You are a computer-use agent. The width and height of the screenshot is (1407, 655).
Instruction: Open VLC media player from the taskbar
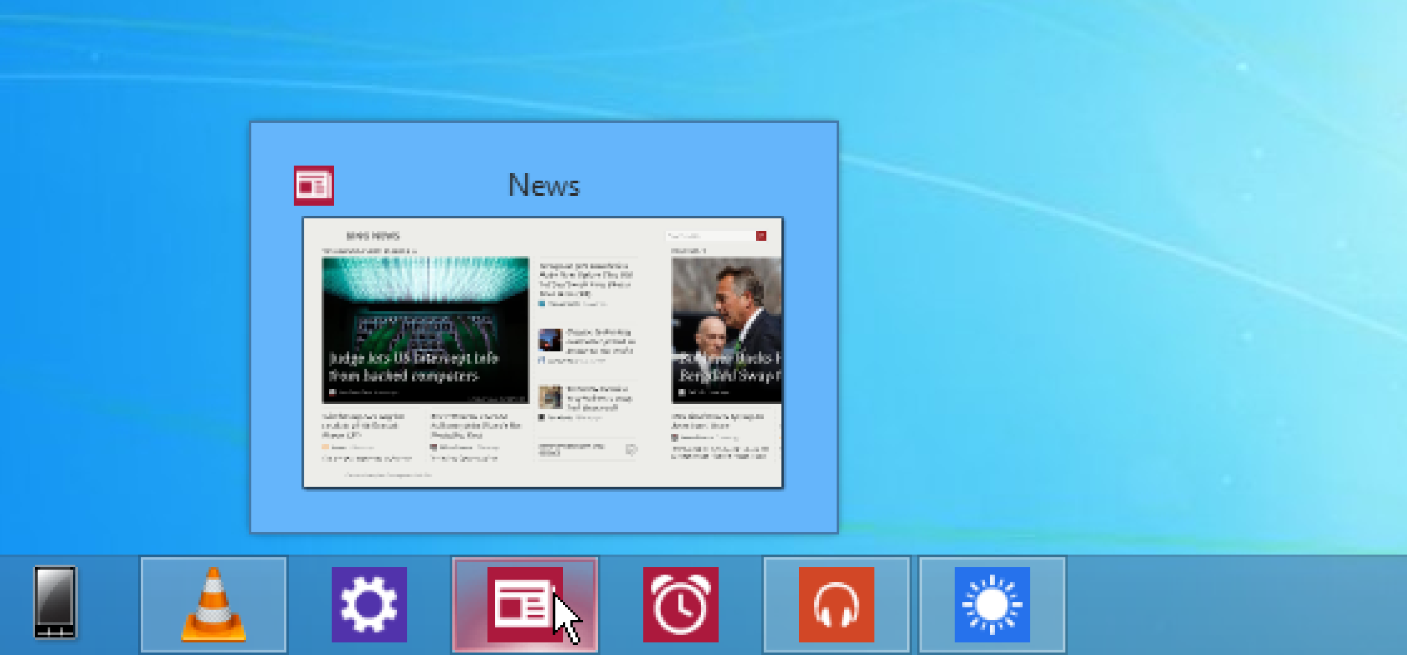pyautogui.click(x=213, y=604)
